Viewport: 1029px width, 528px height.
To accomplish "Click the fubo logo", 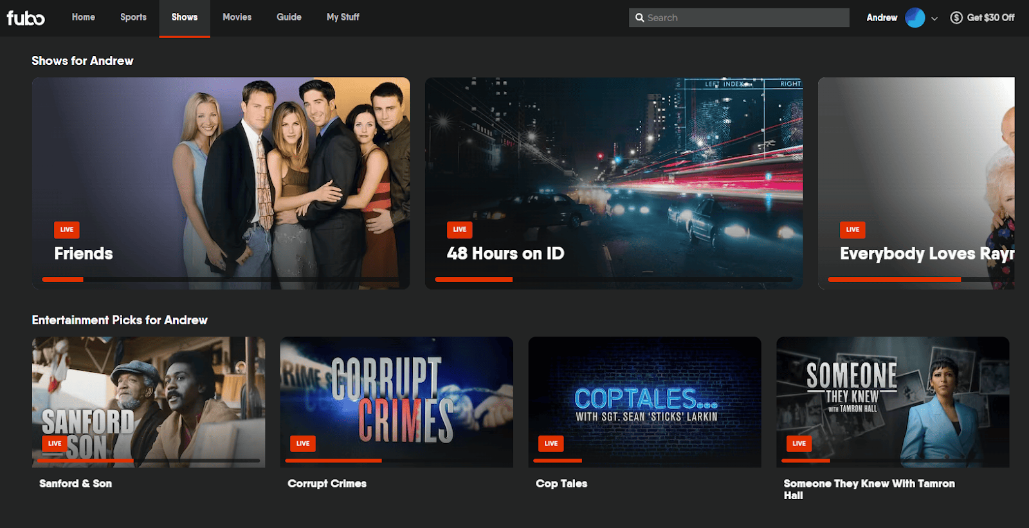I will (x=26, y=18).
